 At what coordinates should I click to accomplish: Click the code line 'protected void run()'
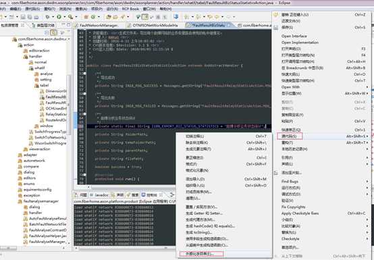(117, 179)
